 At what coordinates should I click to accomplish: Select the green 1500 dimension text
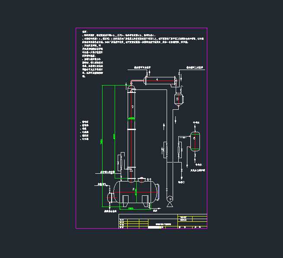coord(131,208)
